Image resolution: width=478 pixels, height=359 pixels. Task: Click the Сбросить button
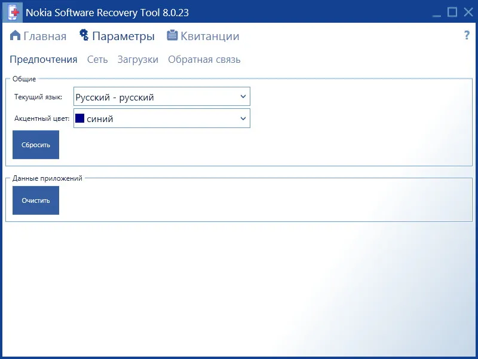tap(36, 145)
